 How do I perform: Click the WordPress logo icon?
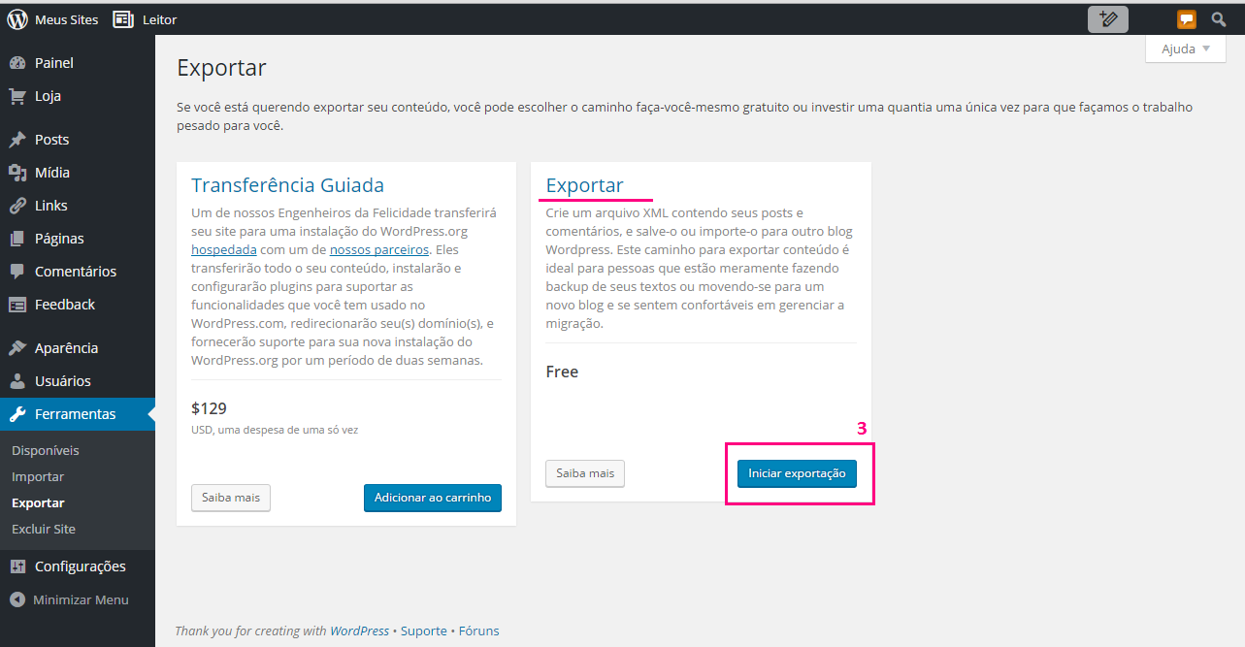coord(17,18)
